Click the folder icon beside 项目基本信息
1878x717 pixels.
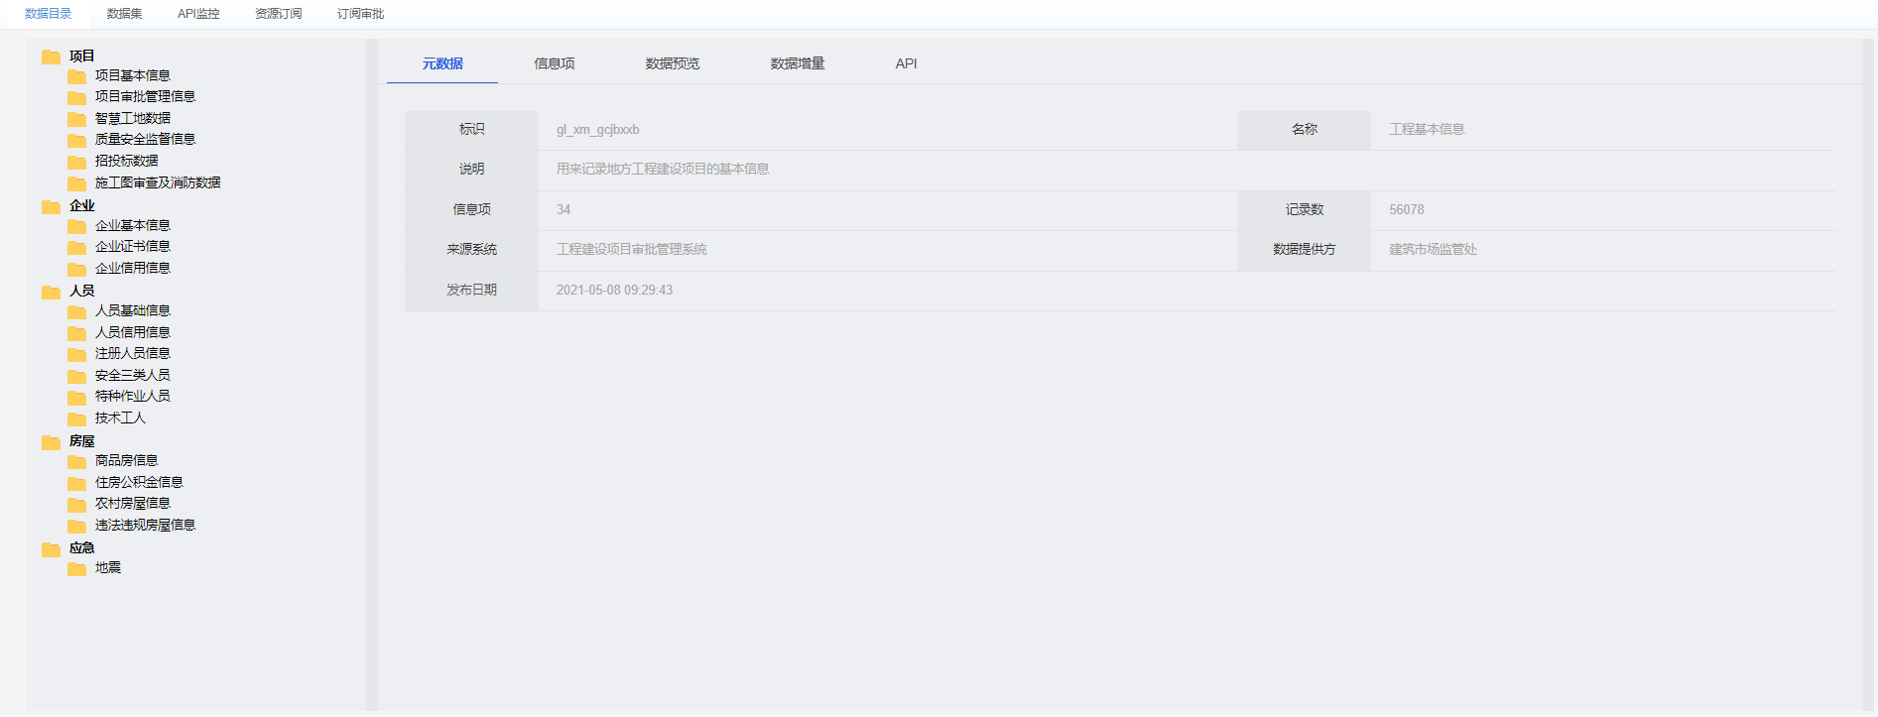point(76,76)
